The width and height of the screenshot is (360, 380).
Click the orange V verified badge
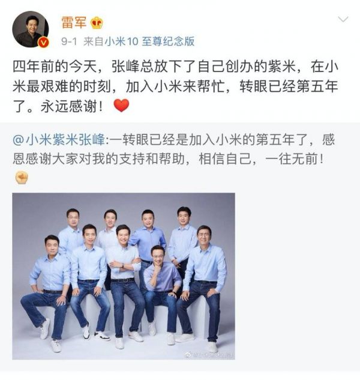[44, 43]
